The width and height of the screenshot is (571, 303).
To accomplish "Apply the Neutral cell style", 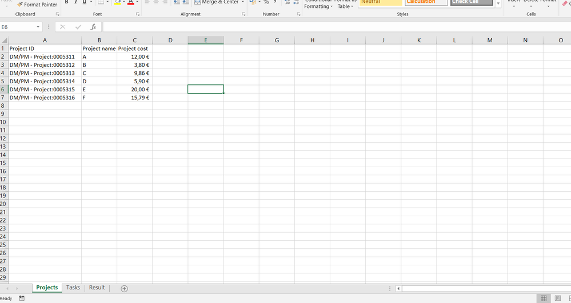I will (x=380, y=2).
